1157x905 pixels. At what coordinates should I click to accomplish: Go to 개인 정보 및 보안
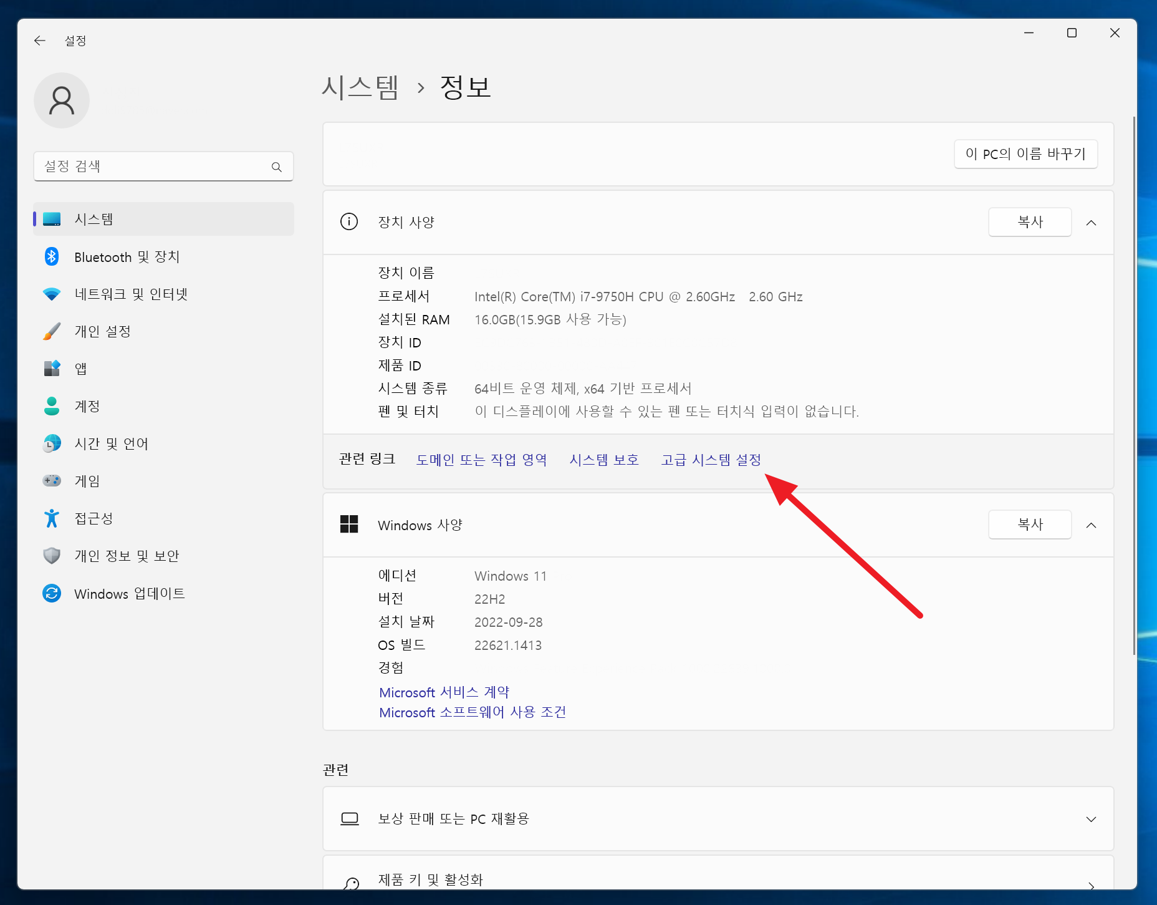[x=163, y=556]
